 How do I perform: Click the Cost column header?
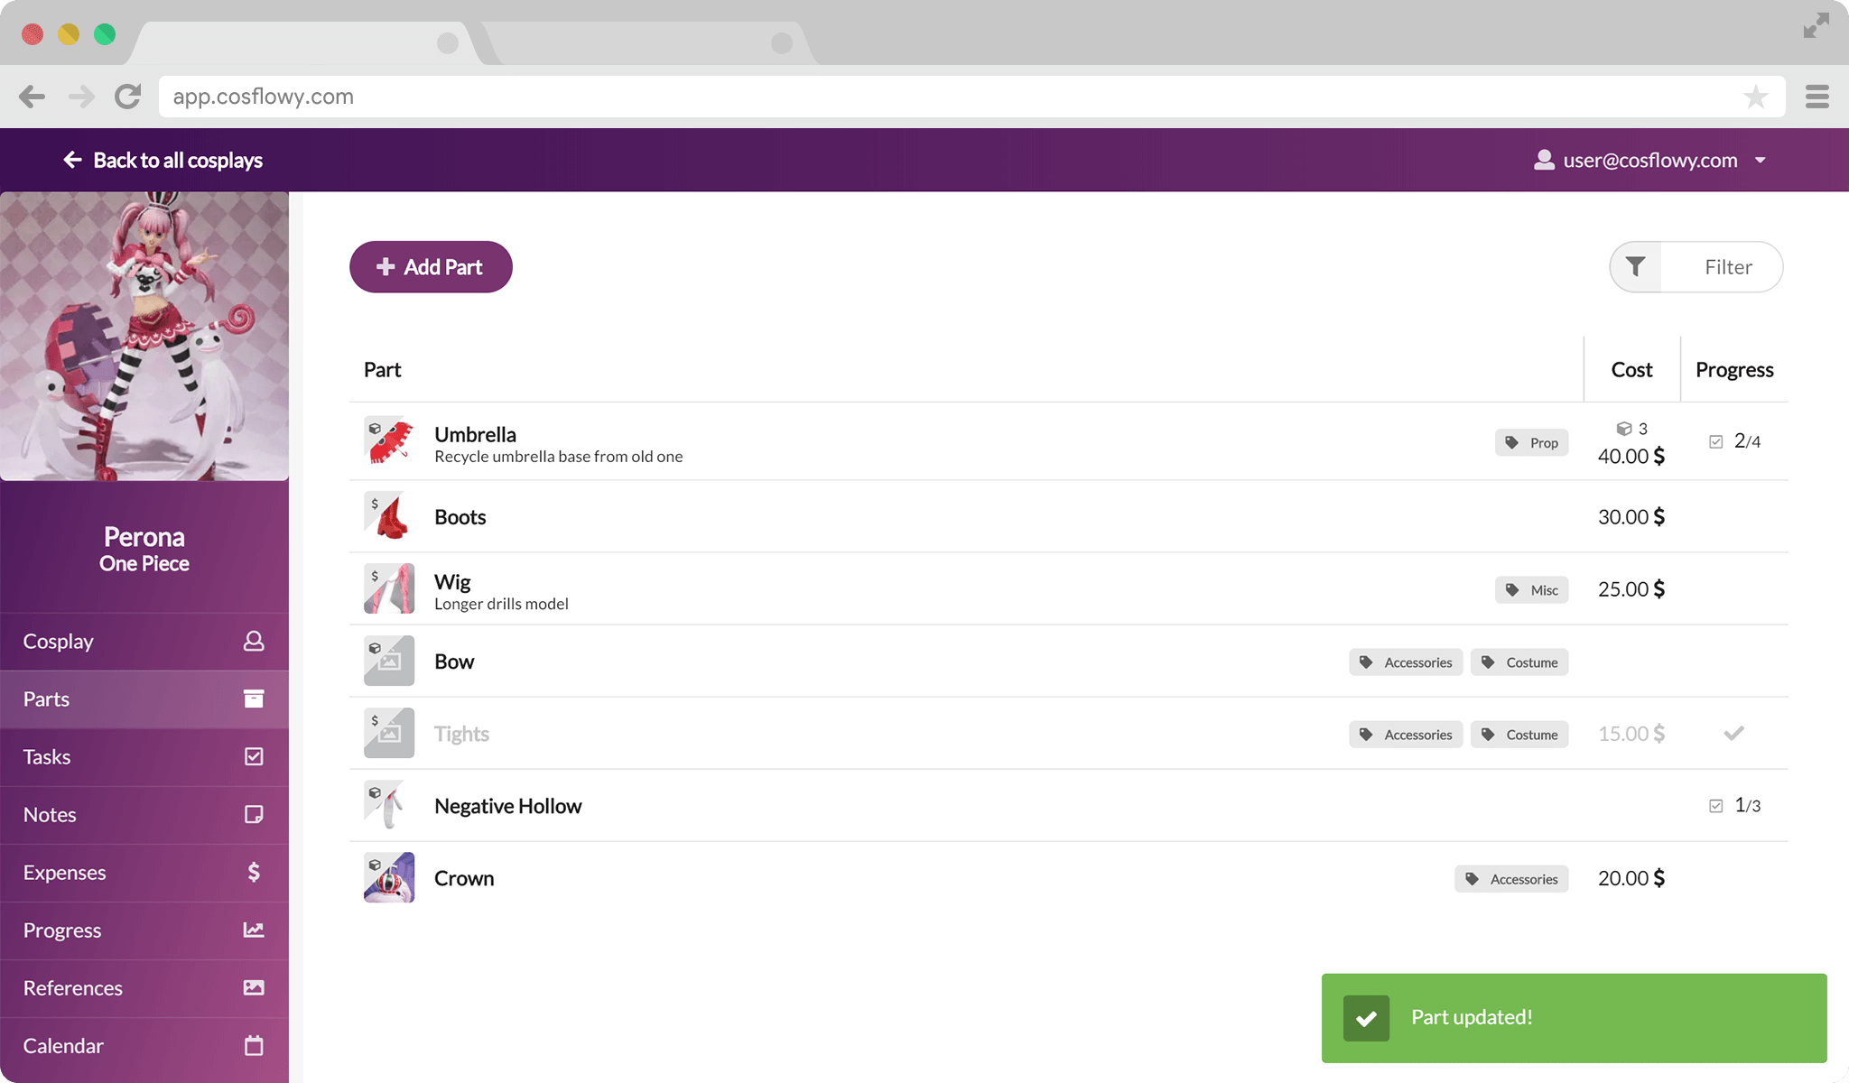coord(1631,370)
